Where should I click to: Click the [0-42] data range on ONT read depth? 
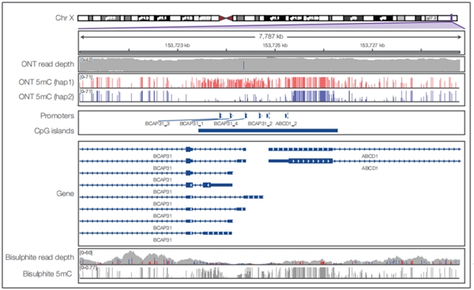tap(86, 60)
